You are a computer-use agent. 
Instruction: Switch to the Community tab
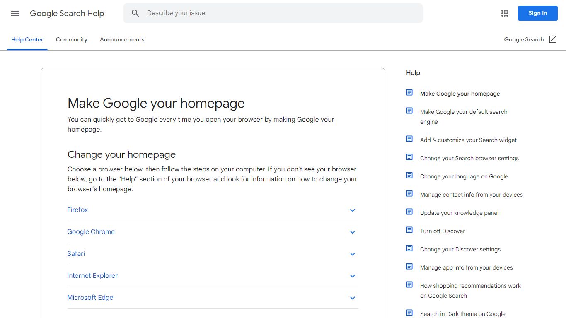pos(72,40)
